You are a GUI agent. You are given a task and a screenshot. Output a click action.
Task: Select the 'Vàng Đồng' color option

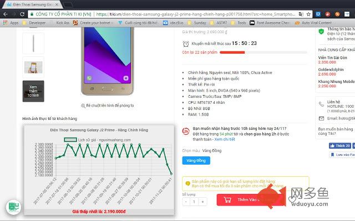(x=196, y=160)
